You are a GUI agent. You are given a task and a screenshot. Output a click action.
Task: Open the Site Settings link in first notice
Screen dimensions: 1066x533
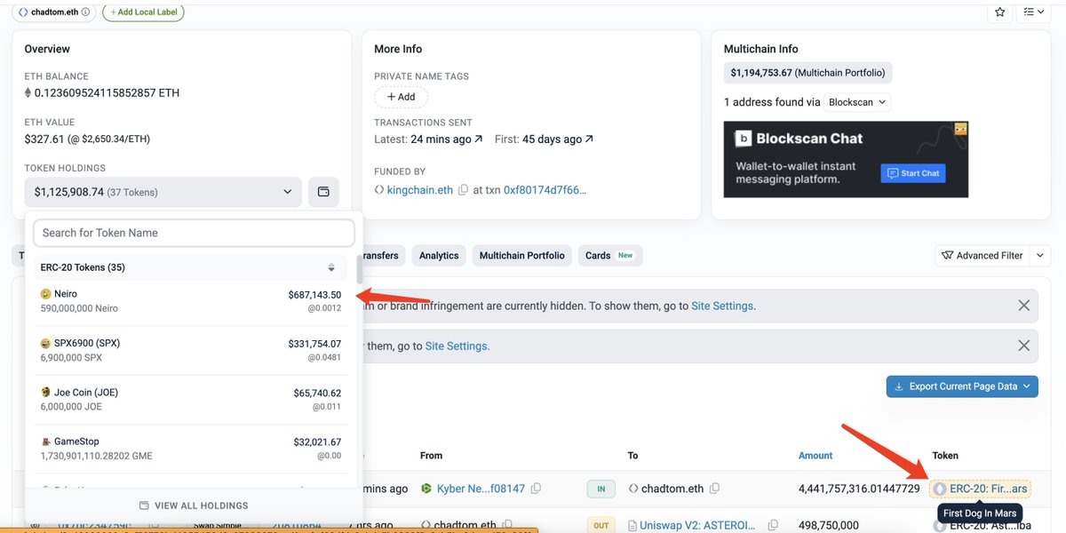pyautogui.click(x=722, y=306)
